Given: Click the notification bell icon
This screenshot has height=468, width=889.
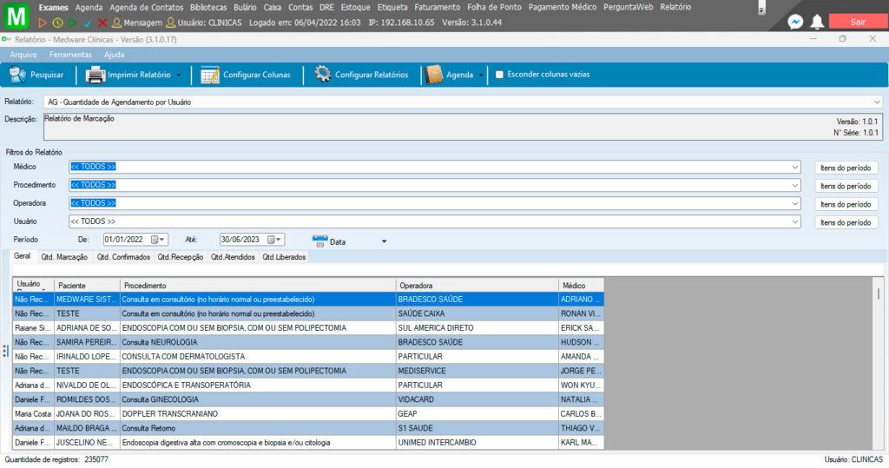Looking at the screenshot, I should pyautogui.click(x=817, y=22).
